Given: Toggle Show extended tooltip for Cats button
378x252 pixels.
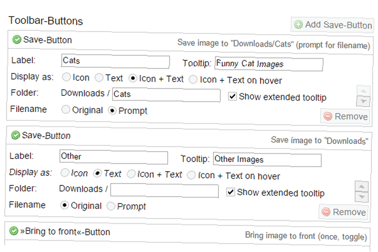Looking at the screenshot, I should (x=232, y=96).
